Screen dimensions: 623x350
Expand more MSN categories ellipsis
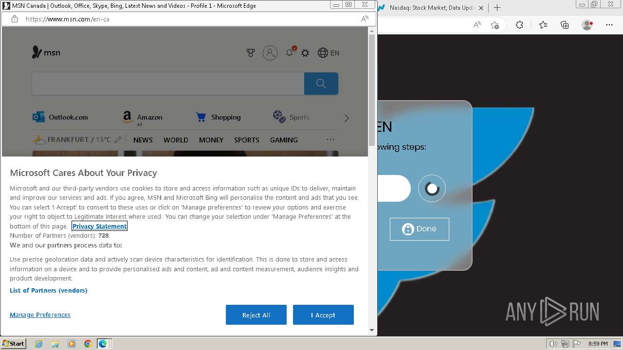330,140
